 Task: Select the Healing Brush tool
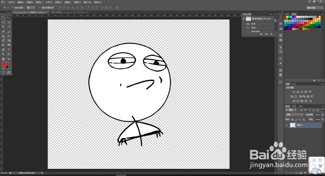tap(3, 32)
